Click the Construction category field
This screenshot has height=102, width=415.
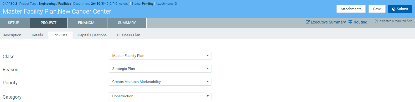point(157,96)
